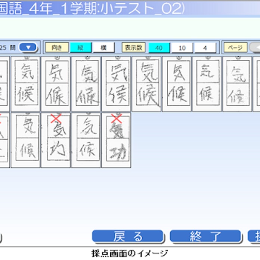Viewport: 260px width, 260px height.
Task: Click the 表示数 display count label
Action: (x=133, y=47)
